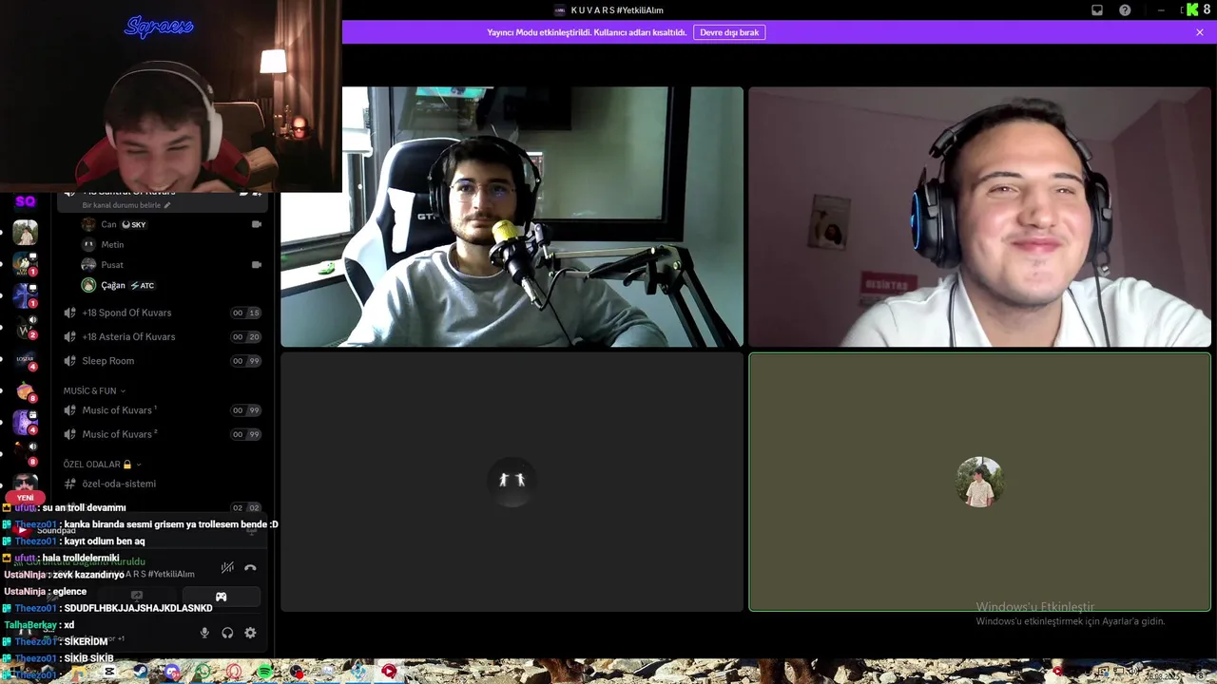Image resolution: width=1217 pixels, height=684 pixels.
Task: Click the Share Your Screen button
Action: tap(137, 597)
